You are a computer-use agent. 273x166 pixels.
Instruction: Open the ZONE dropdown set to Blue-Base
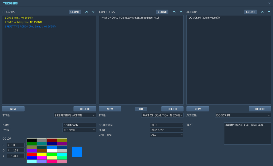pos(167,130)
